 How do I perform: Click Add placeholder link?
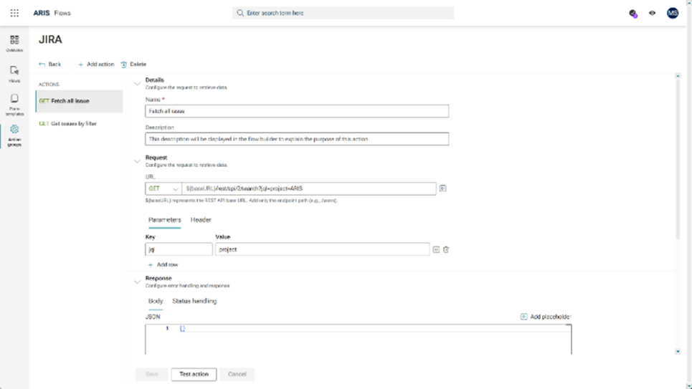[546, 317]
